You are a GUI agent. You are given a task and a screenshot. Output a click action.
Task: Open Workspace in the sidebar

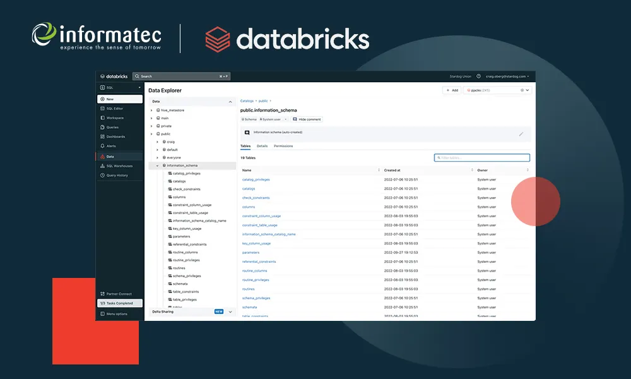click(112, 118)
